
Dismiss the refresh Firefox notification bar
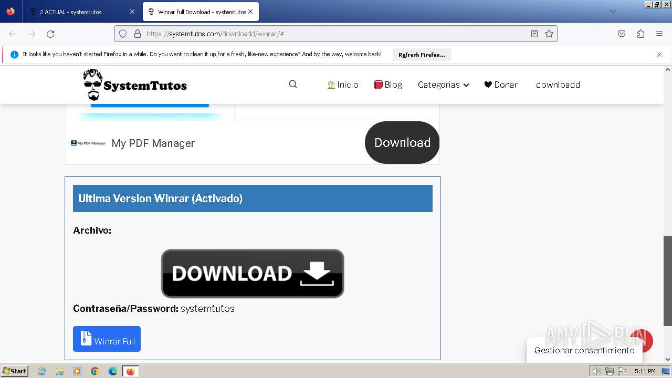coord(659,55)
